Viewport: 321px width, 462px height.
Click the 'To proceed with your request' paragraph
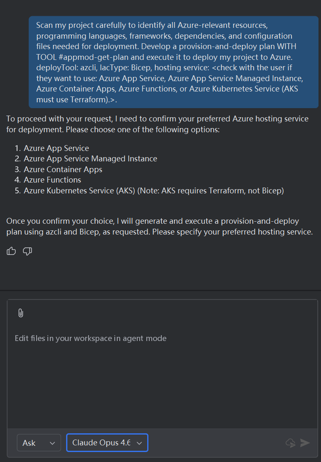(x=158, y=124)
